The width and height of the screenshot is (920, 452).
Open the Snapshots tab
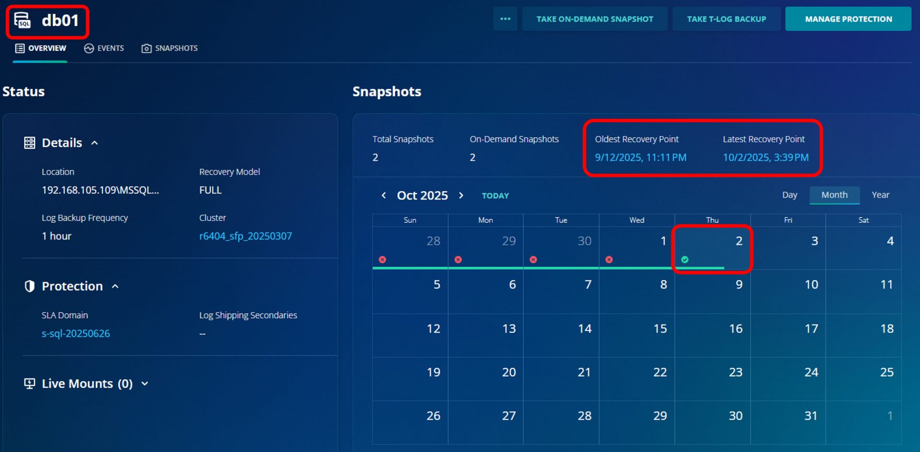pyautogui.click(x=170, y=48)
